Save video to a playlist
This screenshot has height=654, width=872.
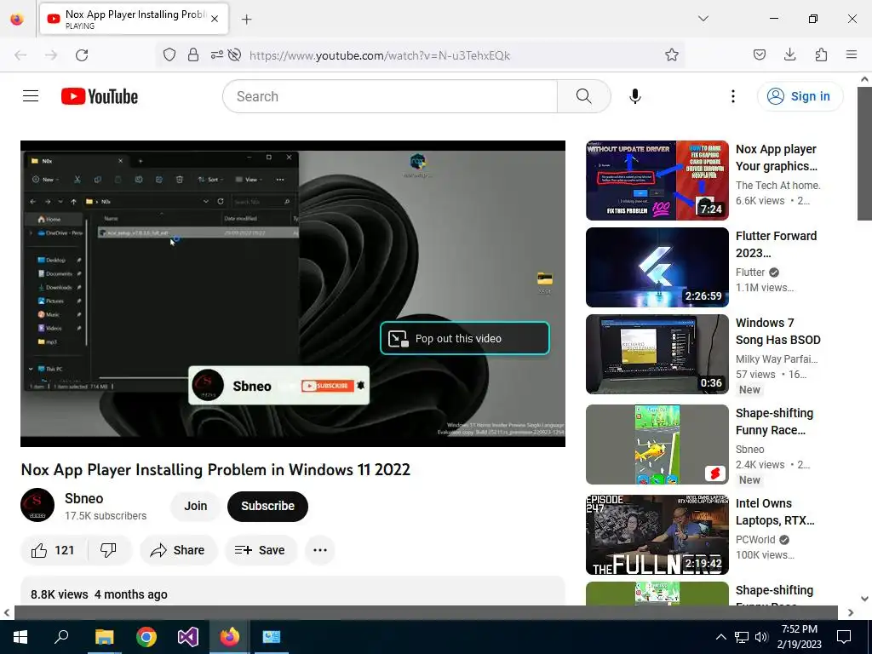coord(260,550)
